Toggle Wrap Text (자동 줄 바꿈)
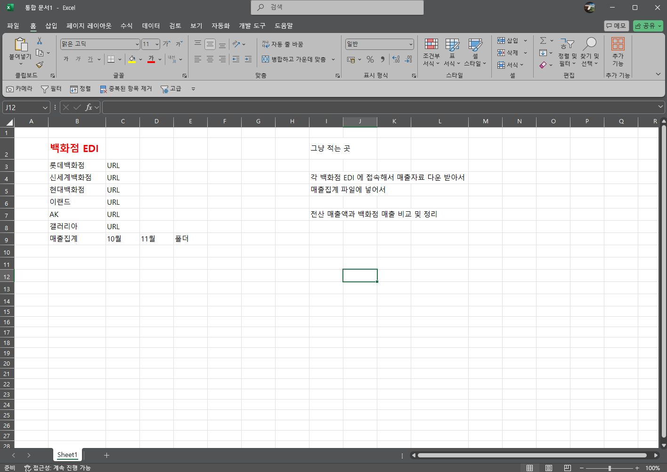The height and width of the screenshot is (472, 667). click(283, 44)
